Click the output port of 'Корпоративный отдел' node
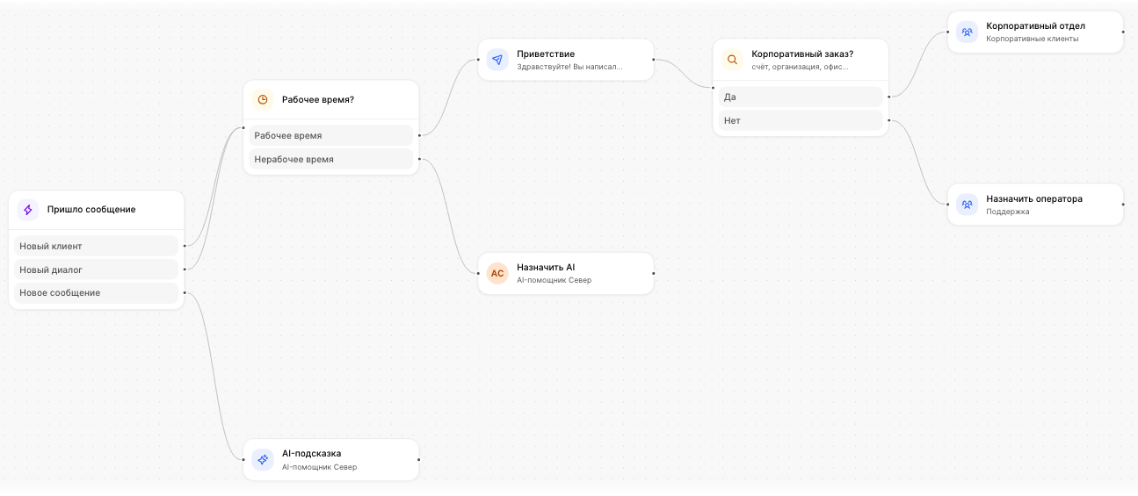The width and height of the screenshot is (1138, 496). (x=1124, y=32)
